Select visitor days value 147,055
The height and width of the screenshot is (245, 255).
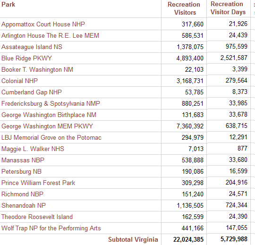237,228
